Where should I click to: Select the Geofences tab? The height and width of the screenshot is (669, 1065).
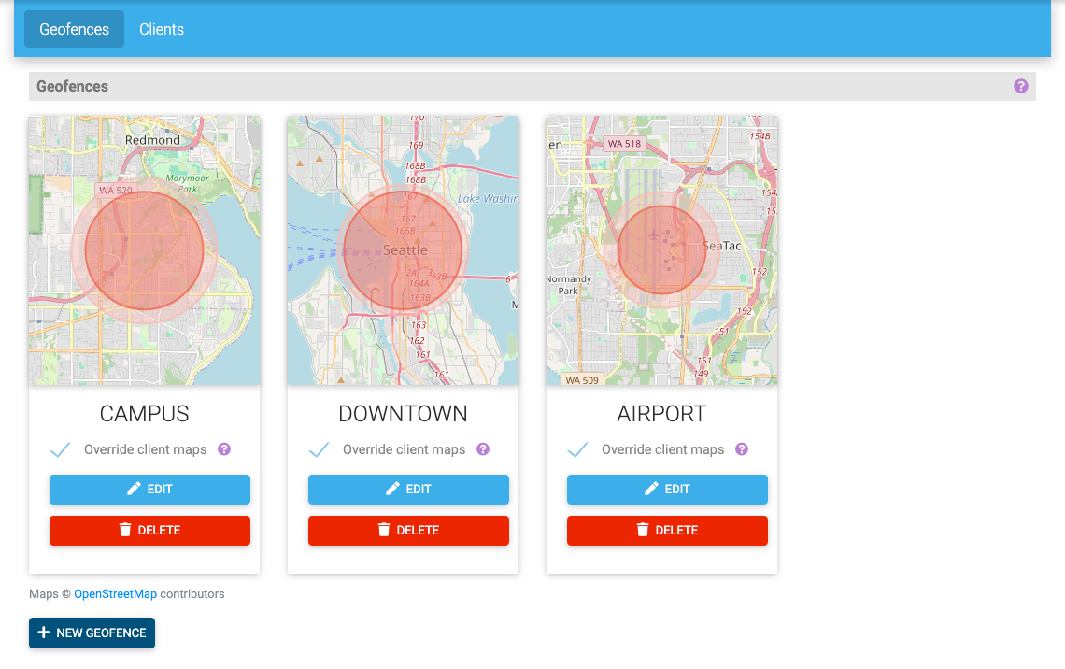[x=74, y=29]
